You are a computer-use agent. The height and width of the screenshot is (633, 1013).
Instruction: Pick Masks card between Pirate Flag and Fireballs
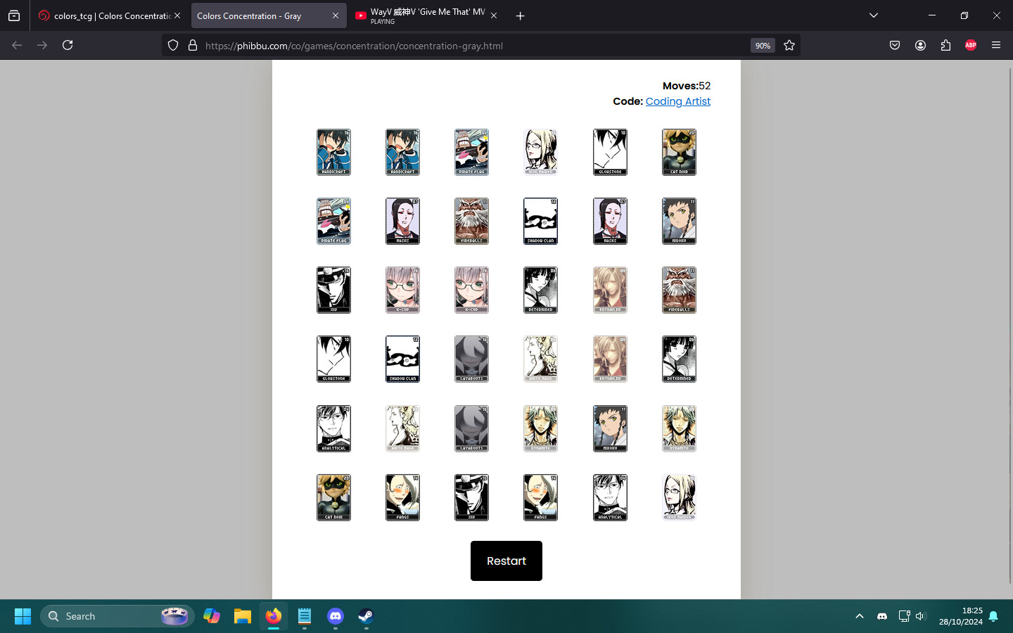coord(402,221)
